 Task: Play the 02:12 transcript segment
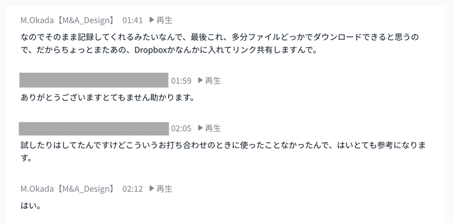pos(161,189)
